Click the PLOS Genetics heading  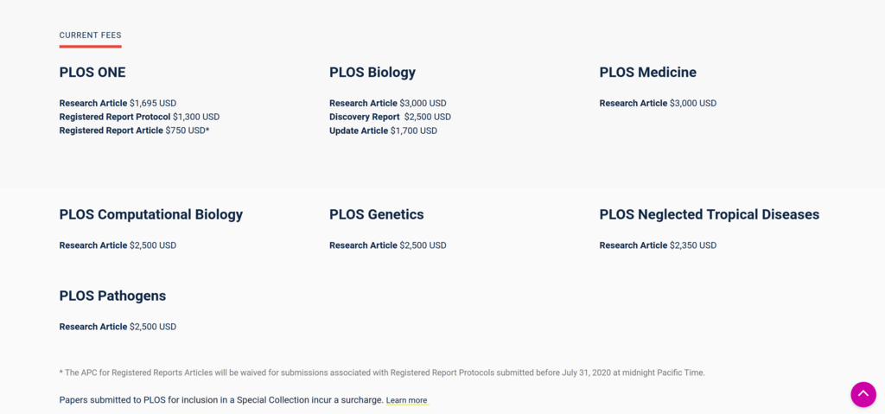[377, 214]
